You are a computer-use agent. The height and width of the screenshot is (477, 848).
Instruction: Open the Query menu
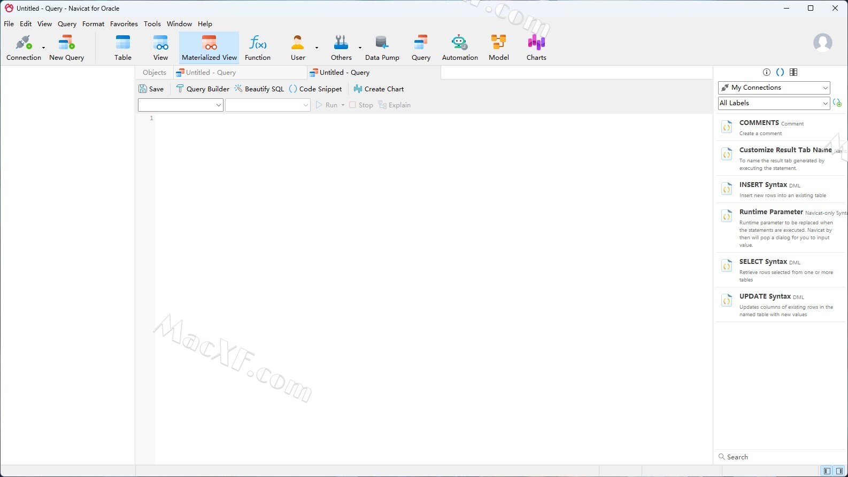click(67, 24)
